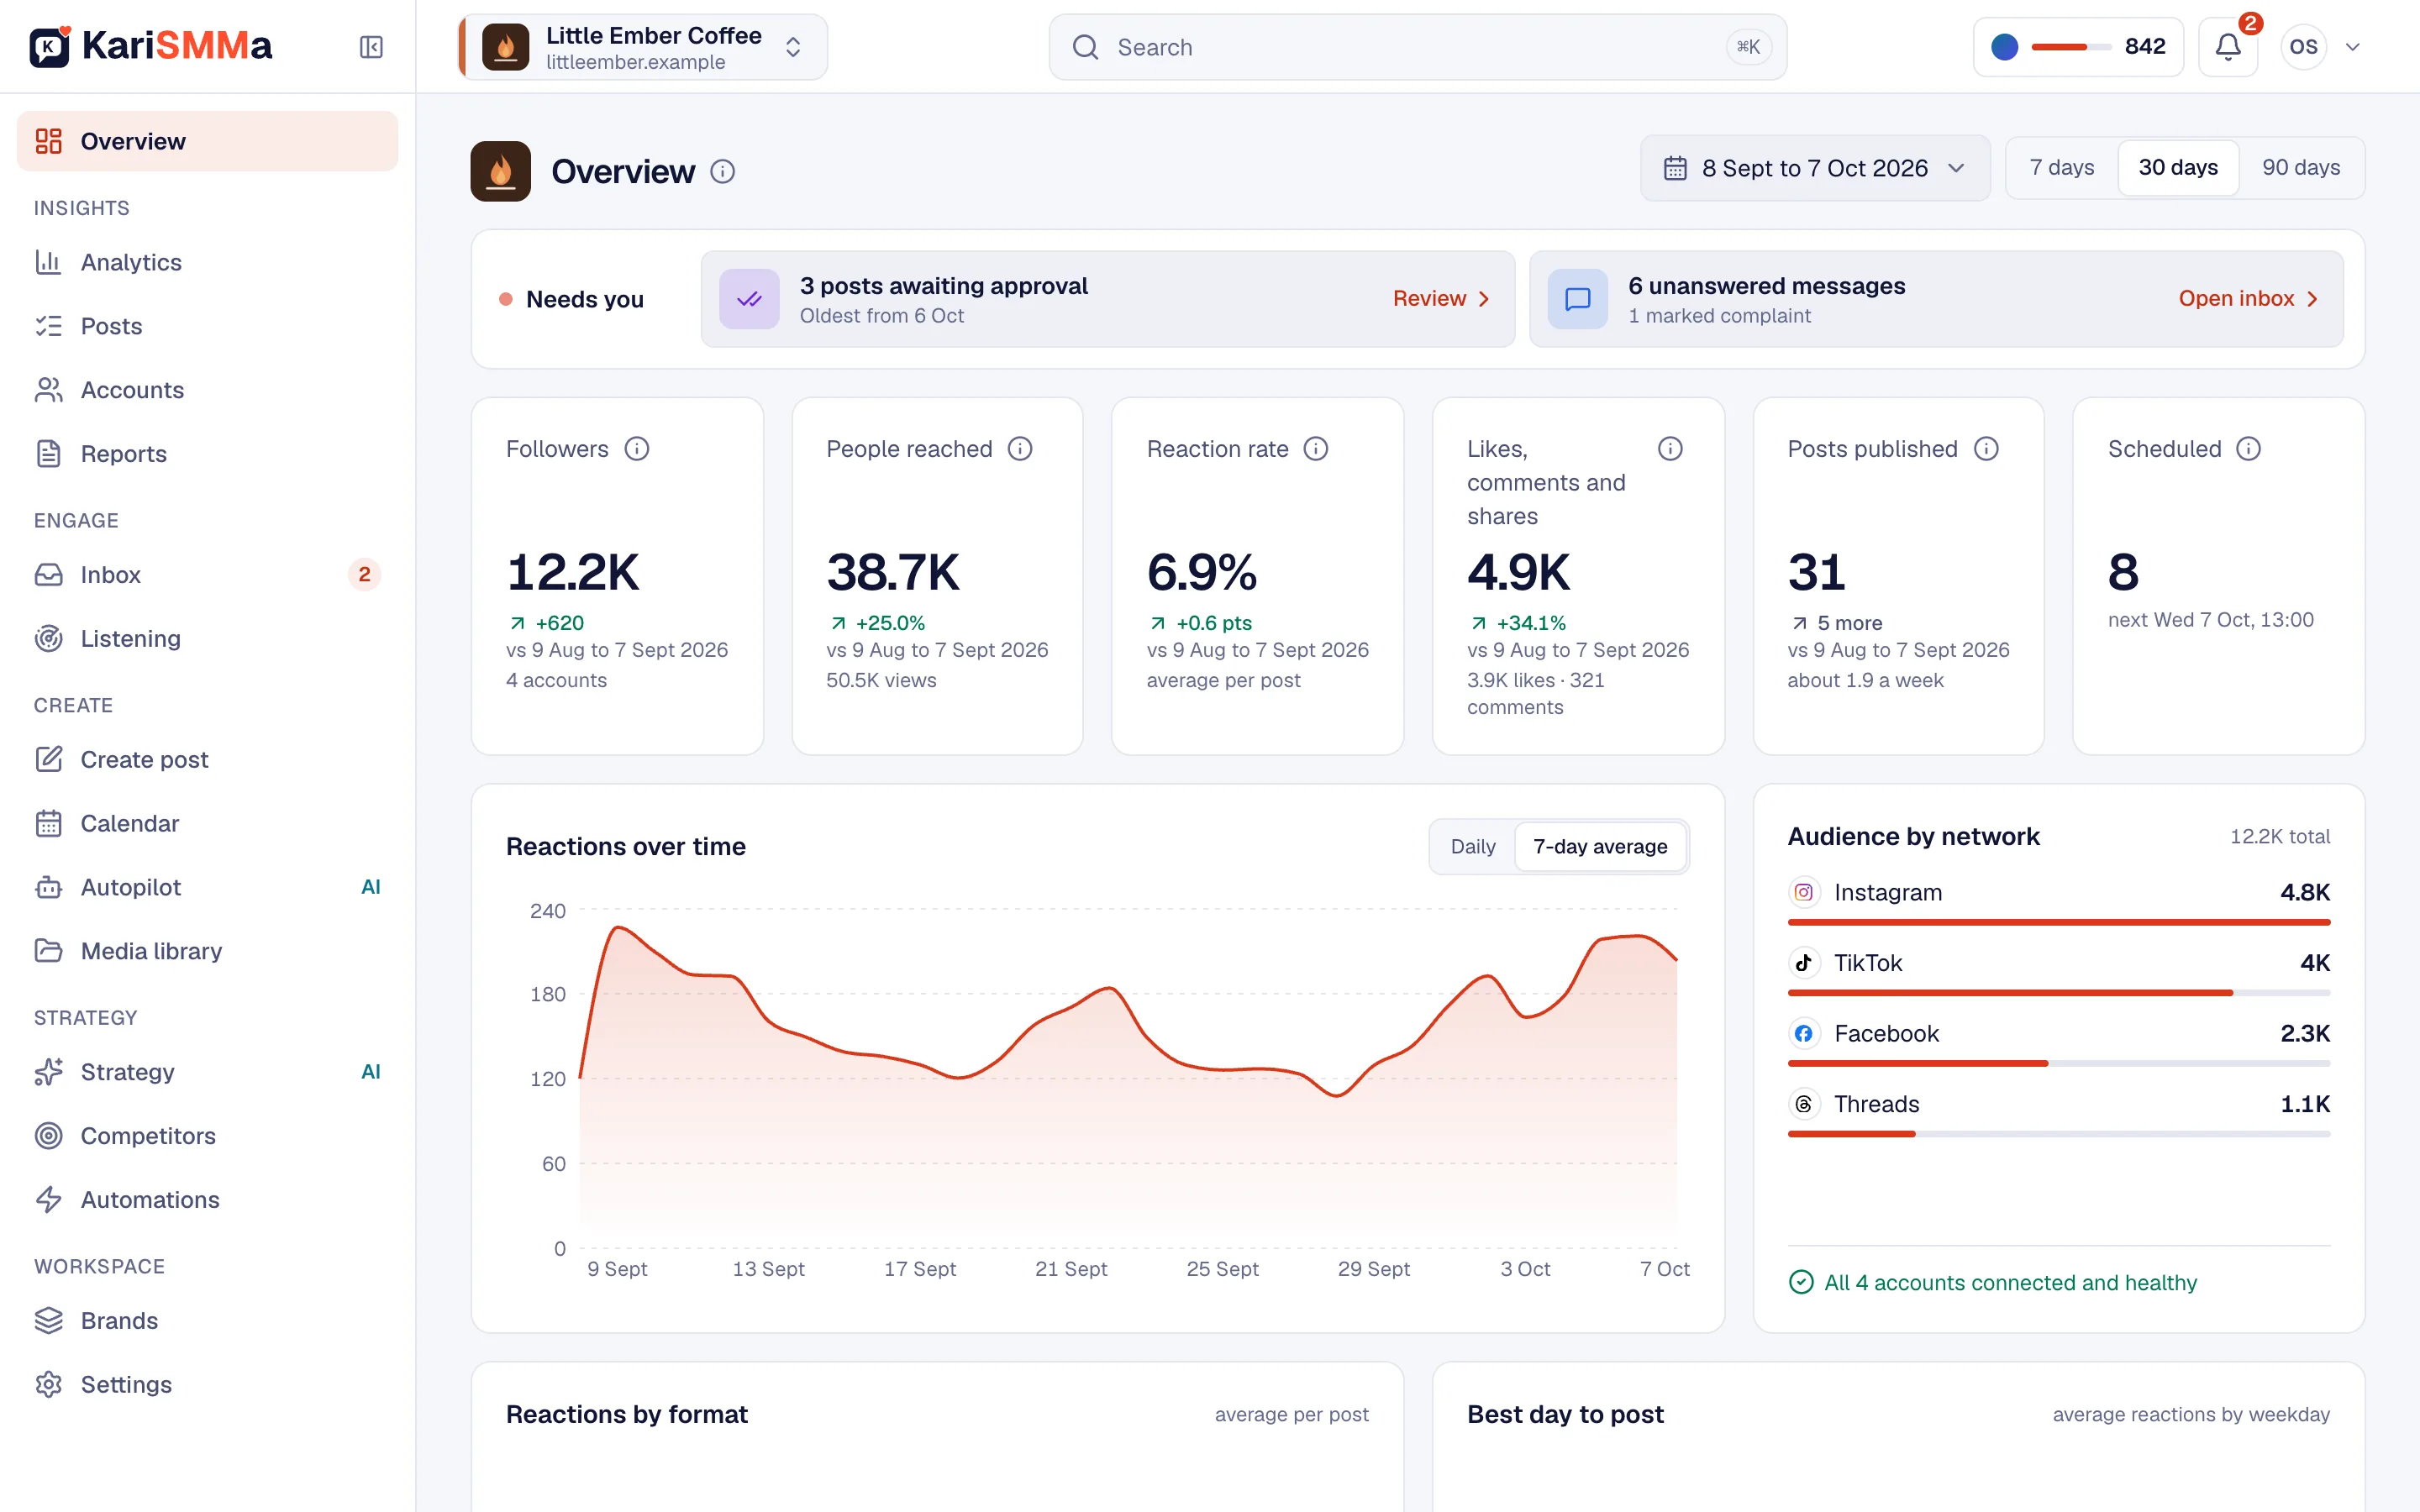The image size is (2420, 1512).
Task: Click the Instagram audience progress bar
Action: (2058, 922)
